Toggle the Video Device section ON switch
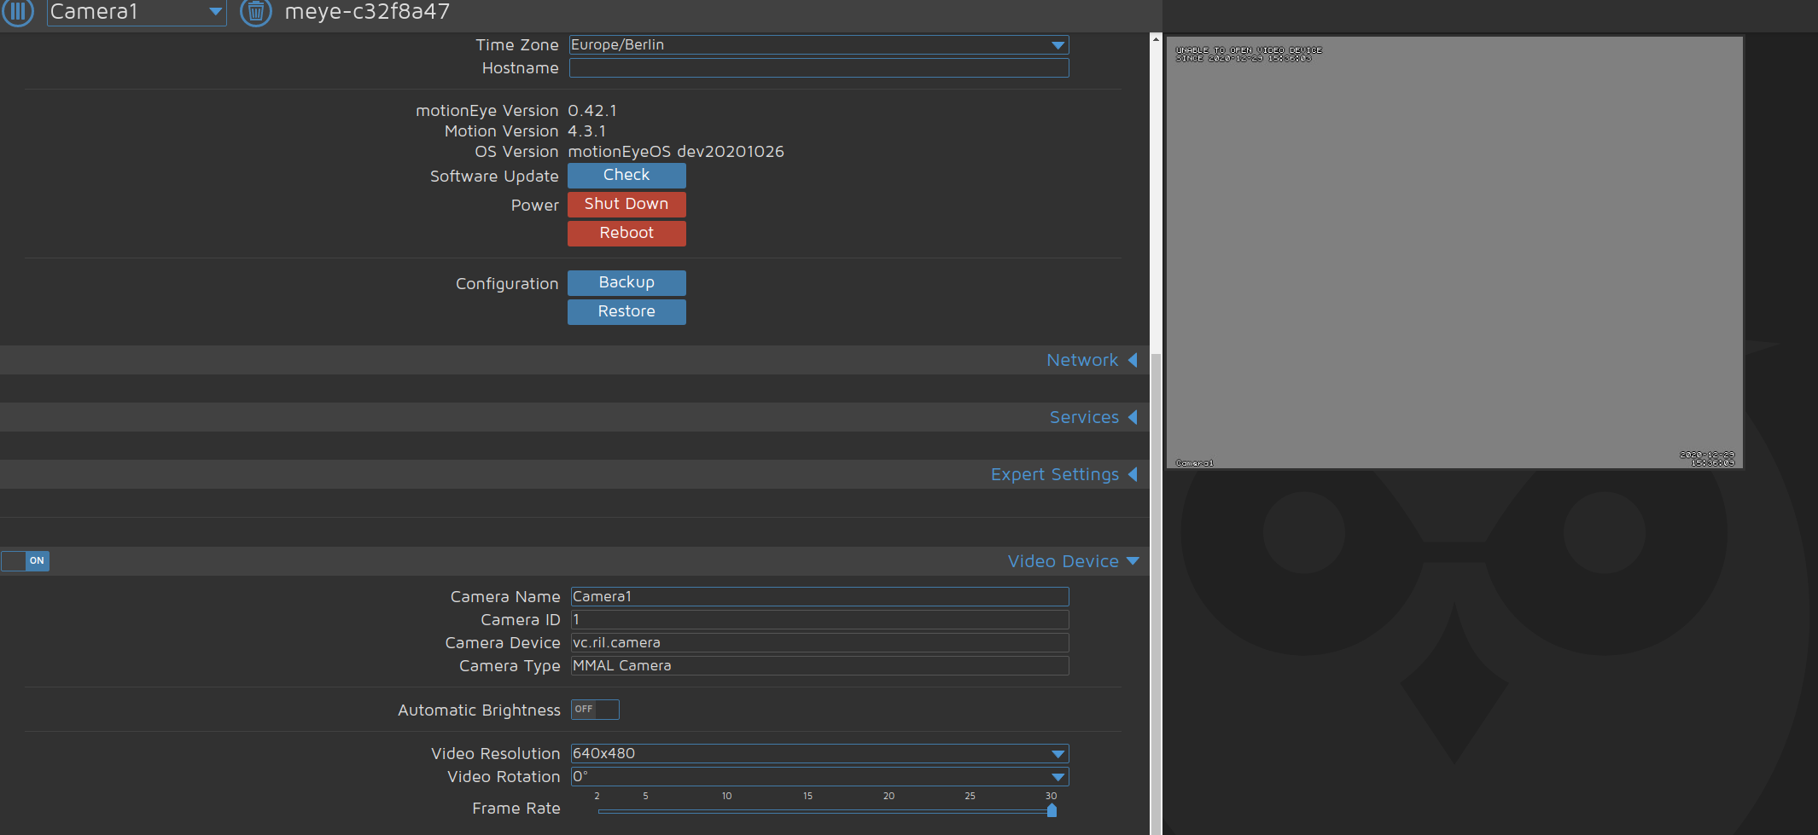 [26, 560]
